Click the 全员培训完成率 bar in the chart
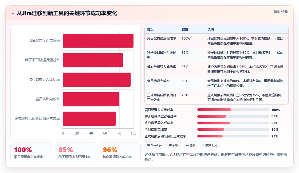 point(91,99)
